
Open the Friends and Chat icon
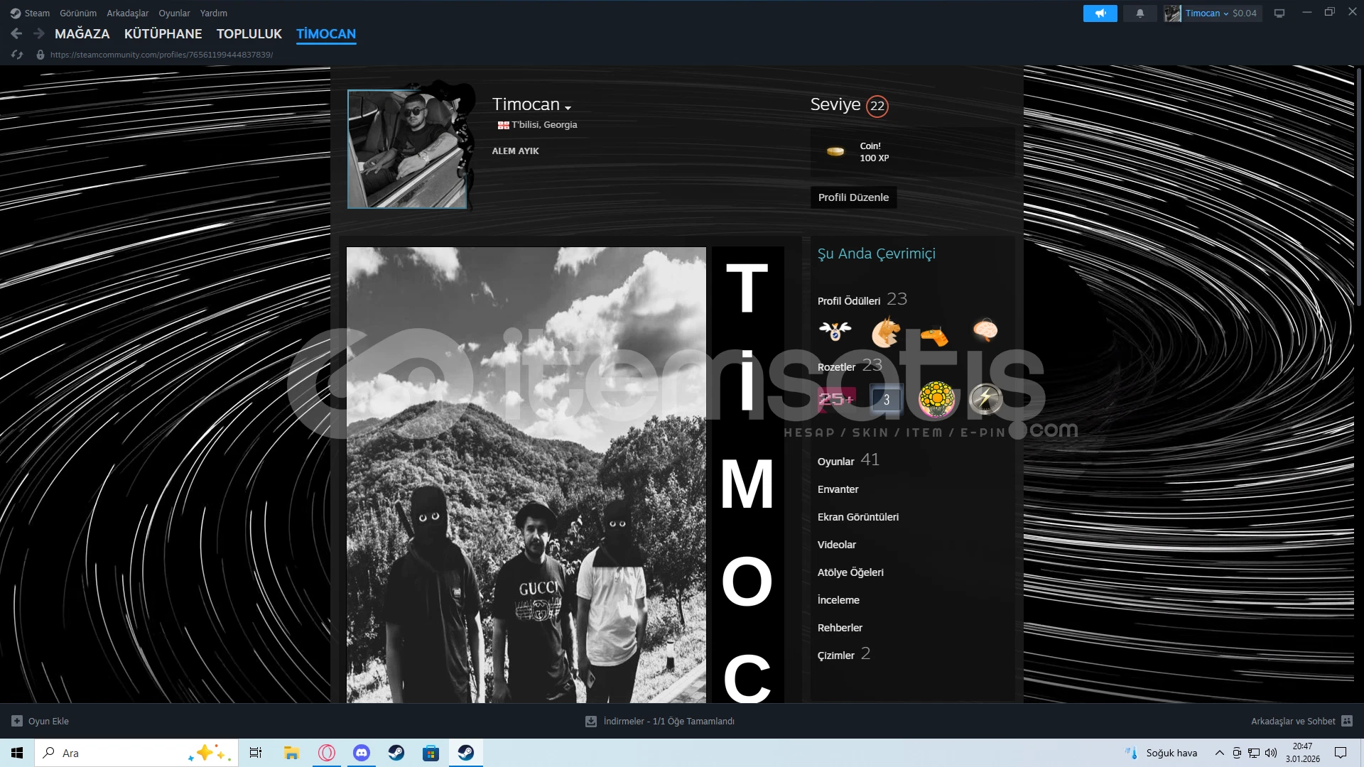point(1347,721)
